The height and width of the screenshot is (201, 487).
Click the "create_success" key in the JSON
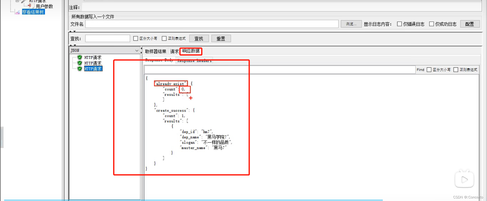(x=171, y=110)
